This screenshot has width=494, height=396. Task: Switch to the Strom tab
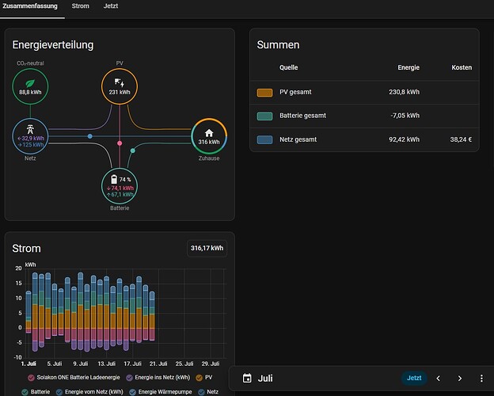tap(80, 6)
